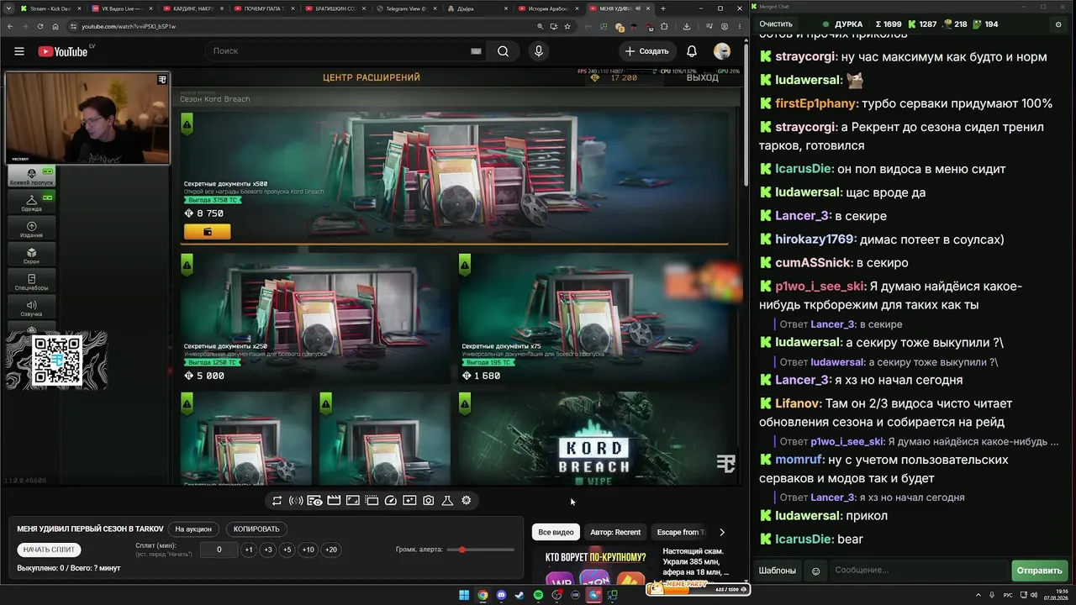Screen dimensions: 1076x605
Task: Switch to the ПОЧЕМУ ПАПА tab
Action: pyautogui.click(x=264, y=8)
